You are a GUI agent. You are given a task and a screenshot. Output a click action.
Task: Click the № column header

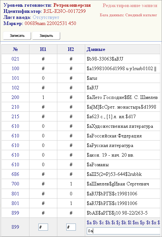[15, 49]
